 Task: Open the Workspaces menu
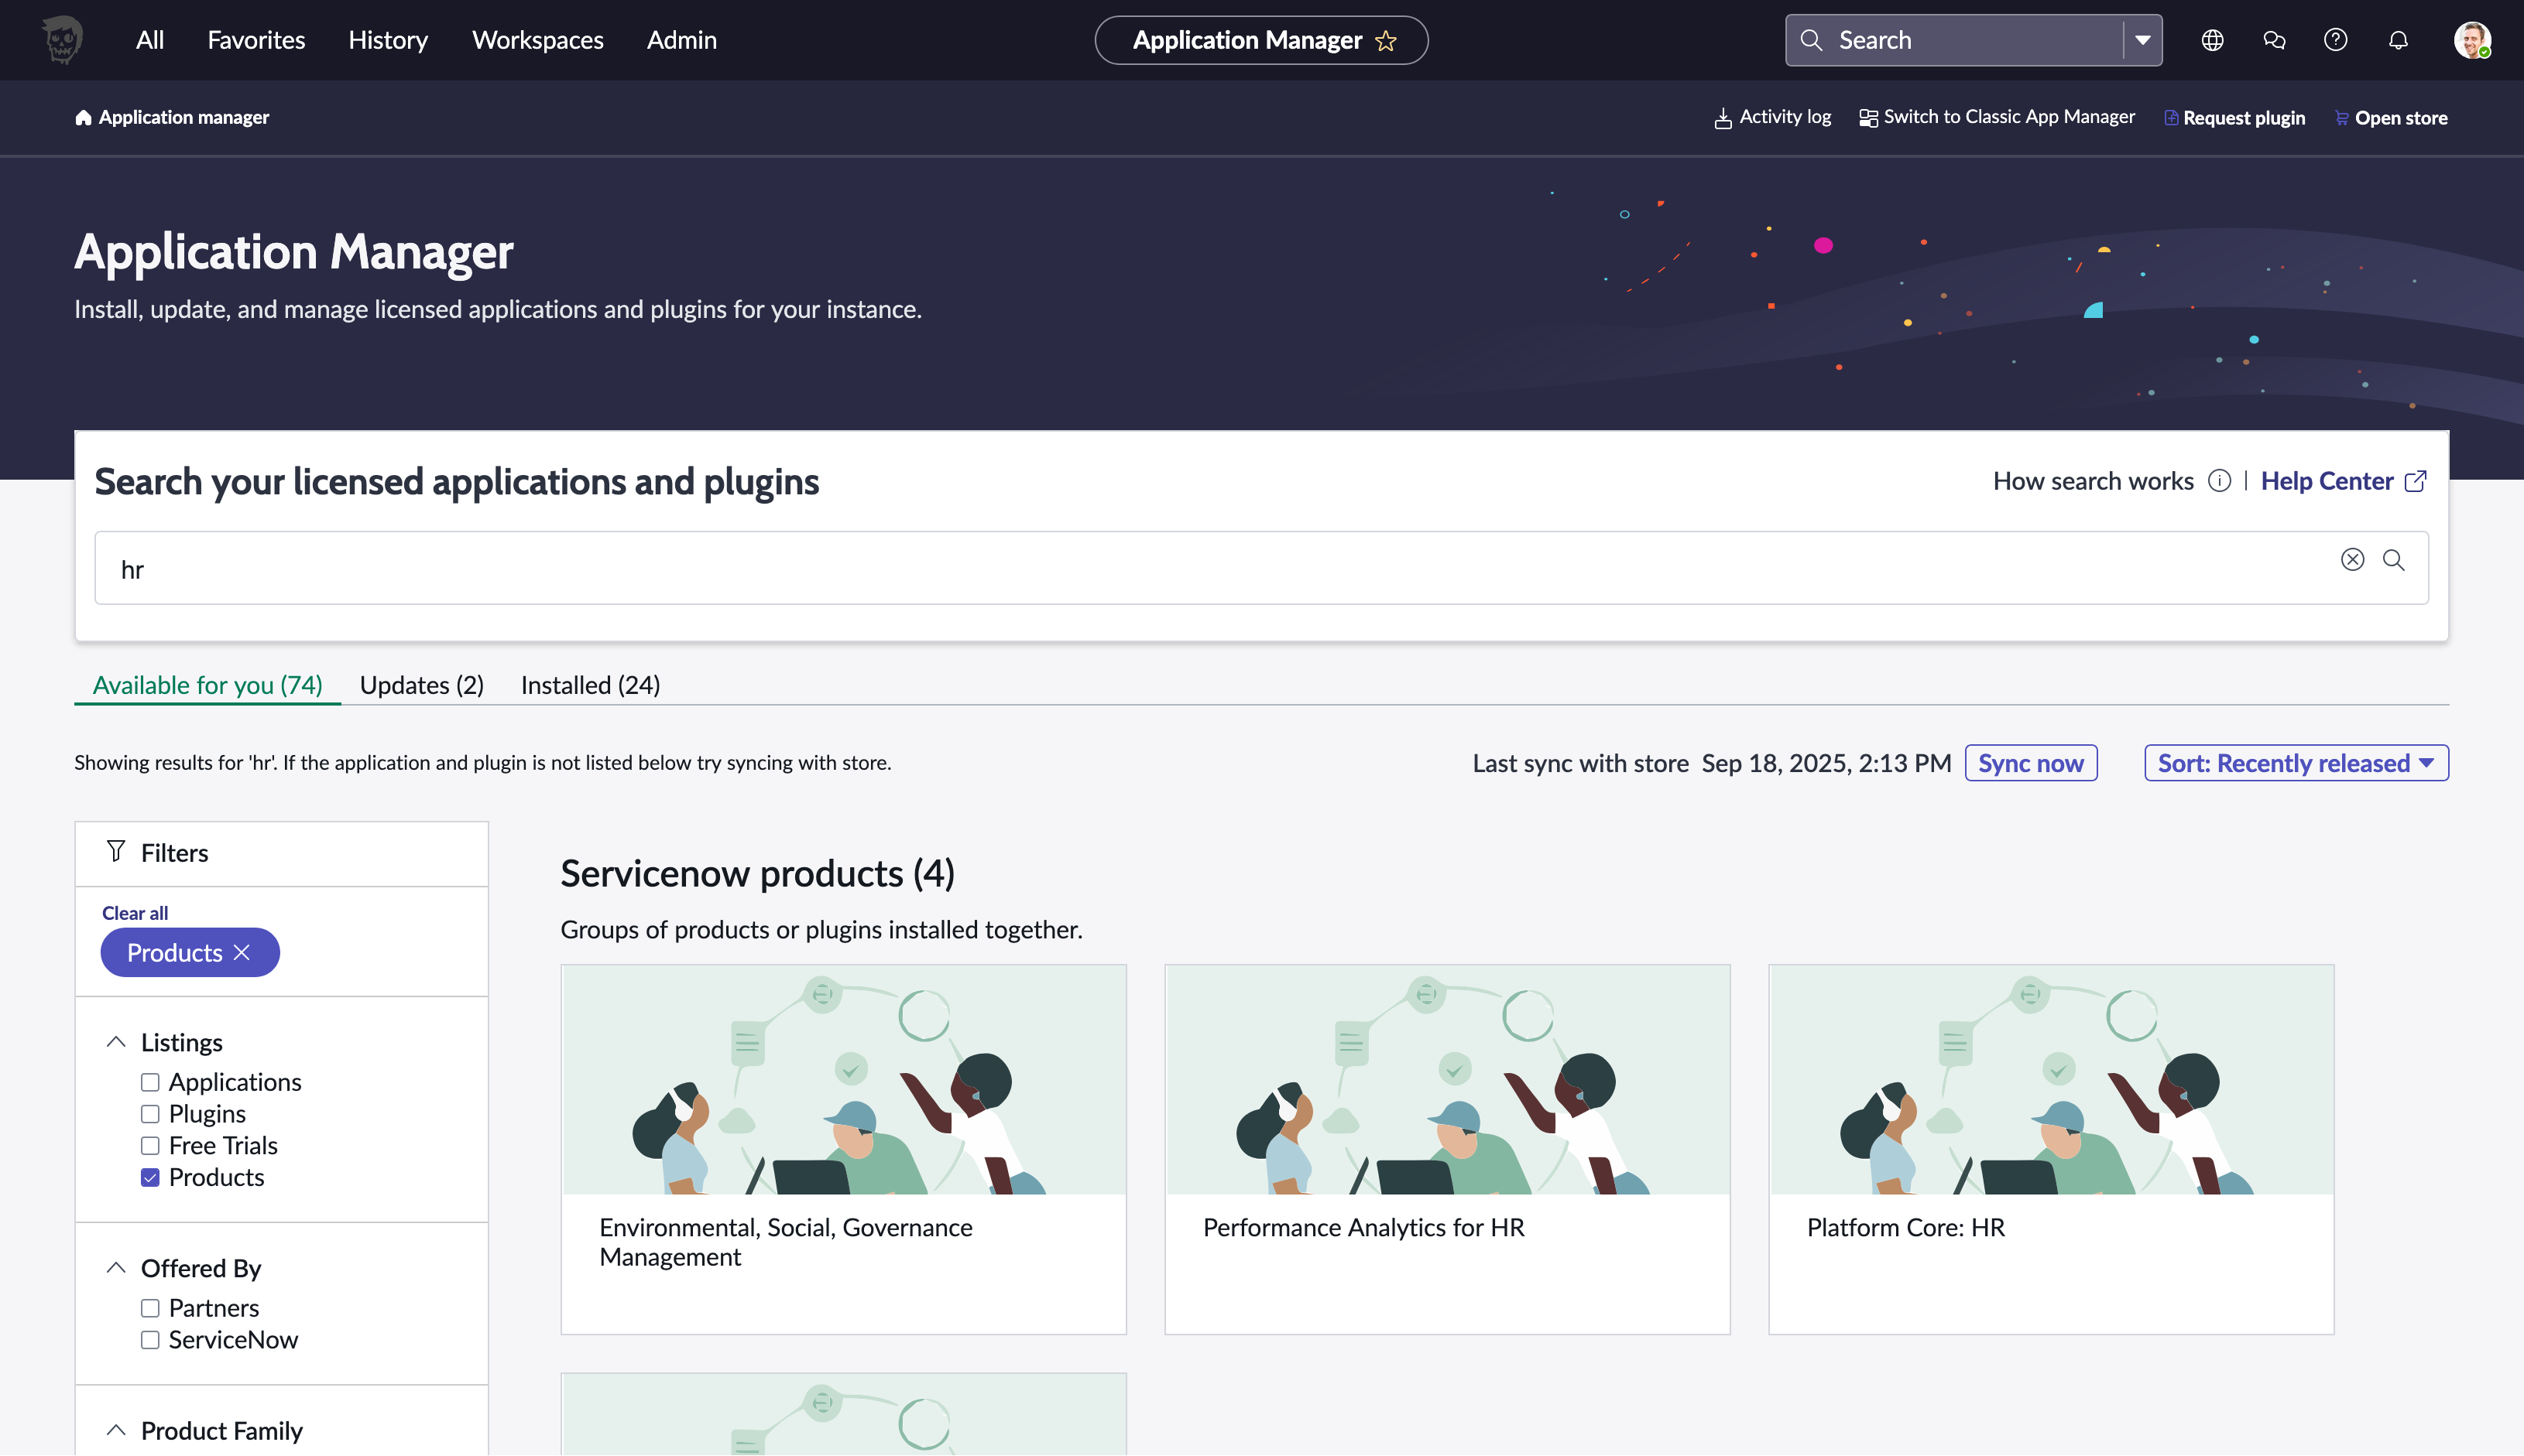coord(537,40)
